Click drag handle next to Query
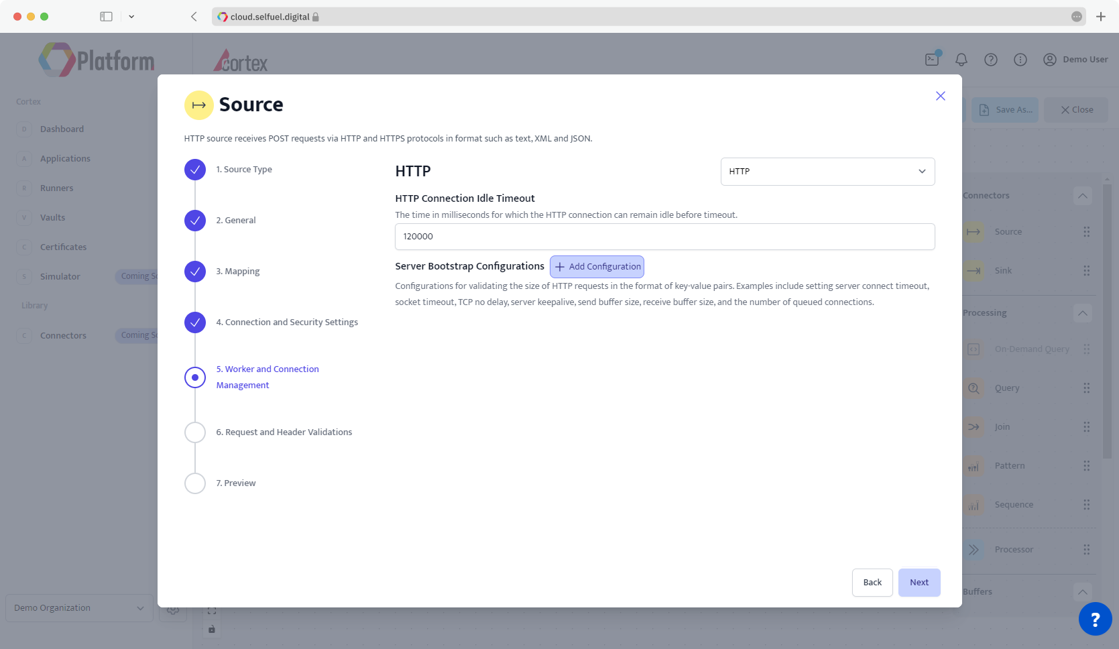1119x649 pixels. [1086, 388]
